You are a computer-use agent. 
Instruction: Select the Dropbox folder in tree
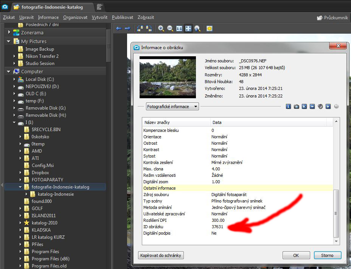[40, 173]
